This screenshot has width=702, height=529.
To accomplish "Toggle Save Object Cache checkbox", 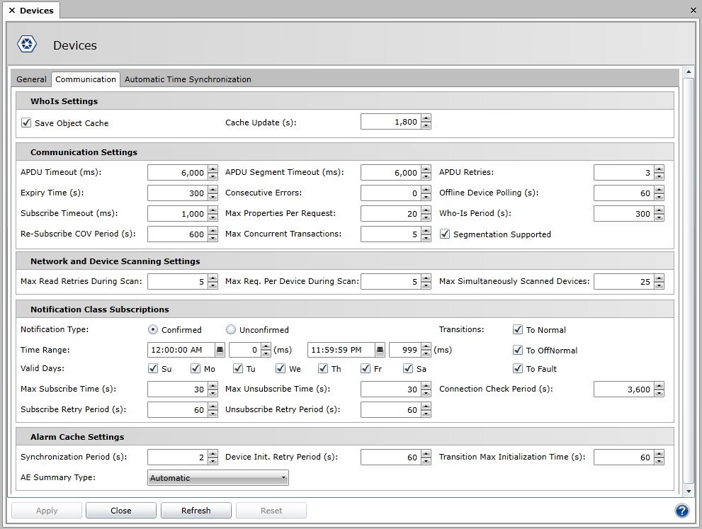I will (x=26, y=123).
